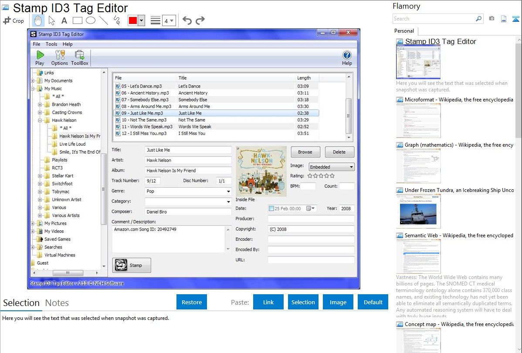Click the Composer input field
This screenshot has height=353, width=522.
point(188,212)
